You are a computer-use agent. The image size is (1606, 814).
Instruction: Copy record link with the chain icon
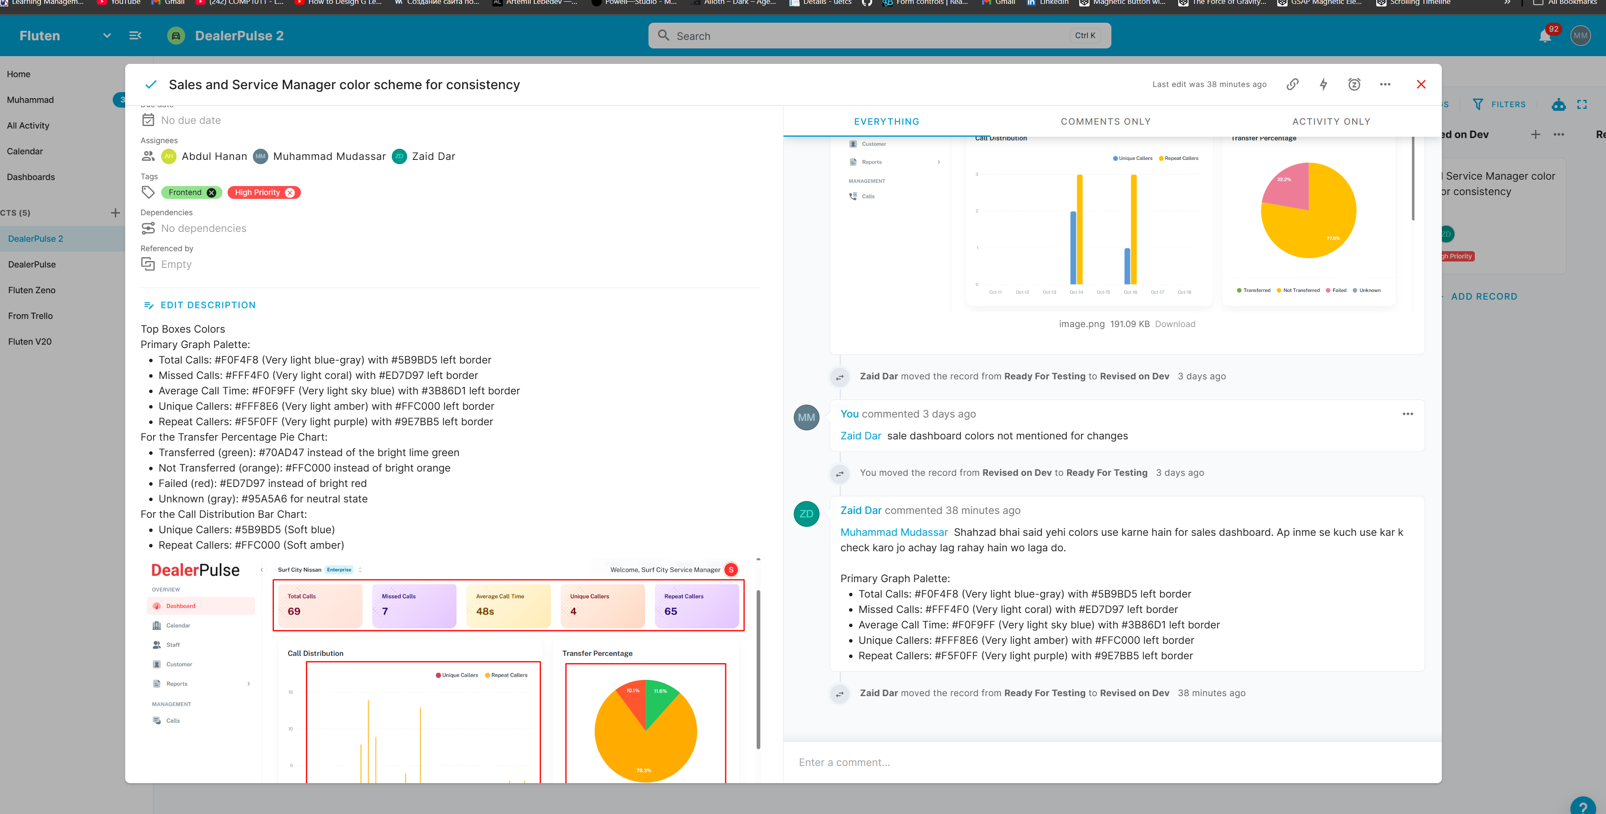coord(1292,84)
